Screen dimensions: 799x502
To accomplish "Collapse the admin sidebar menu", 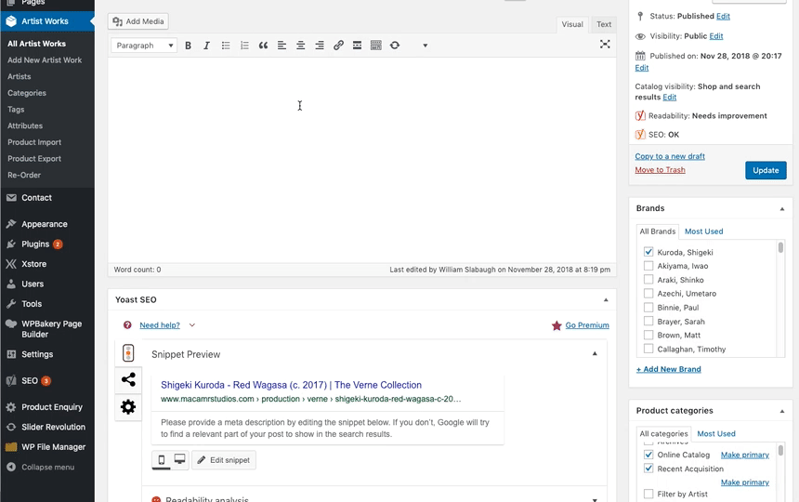I will (47, 467).
